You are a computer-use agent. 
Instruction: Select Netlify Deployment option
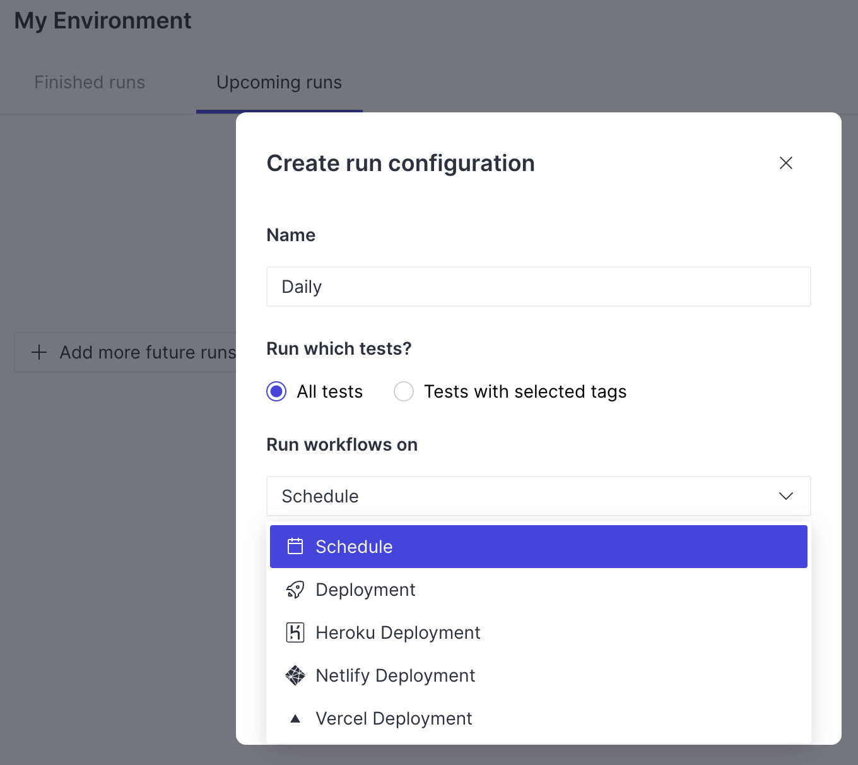[396, 675]
